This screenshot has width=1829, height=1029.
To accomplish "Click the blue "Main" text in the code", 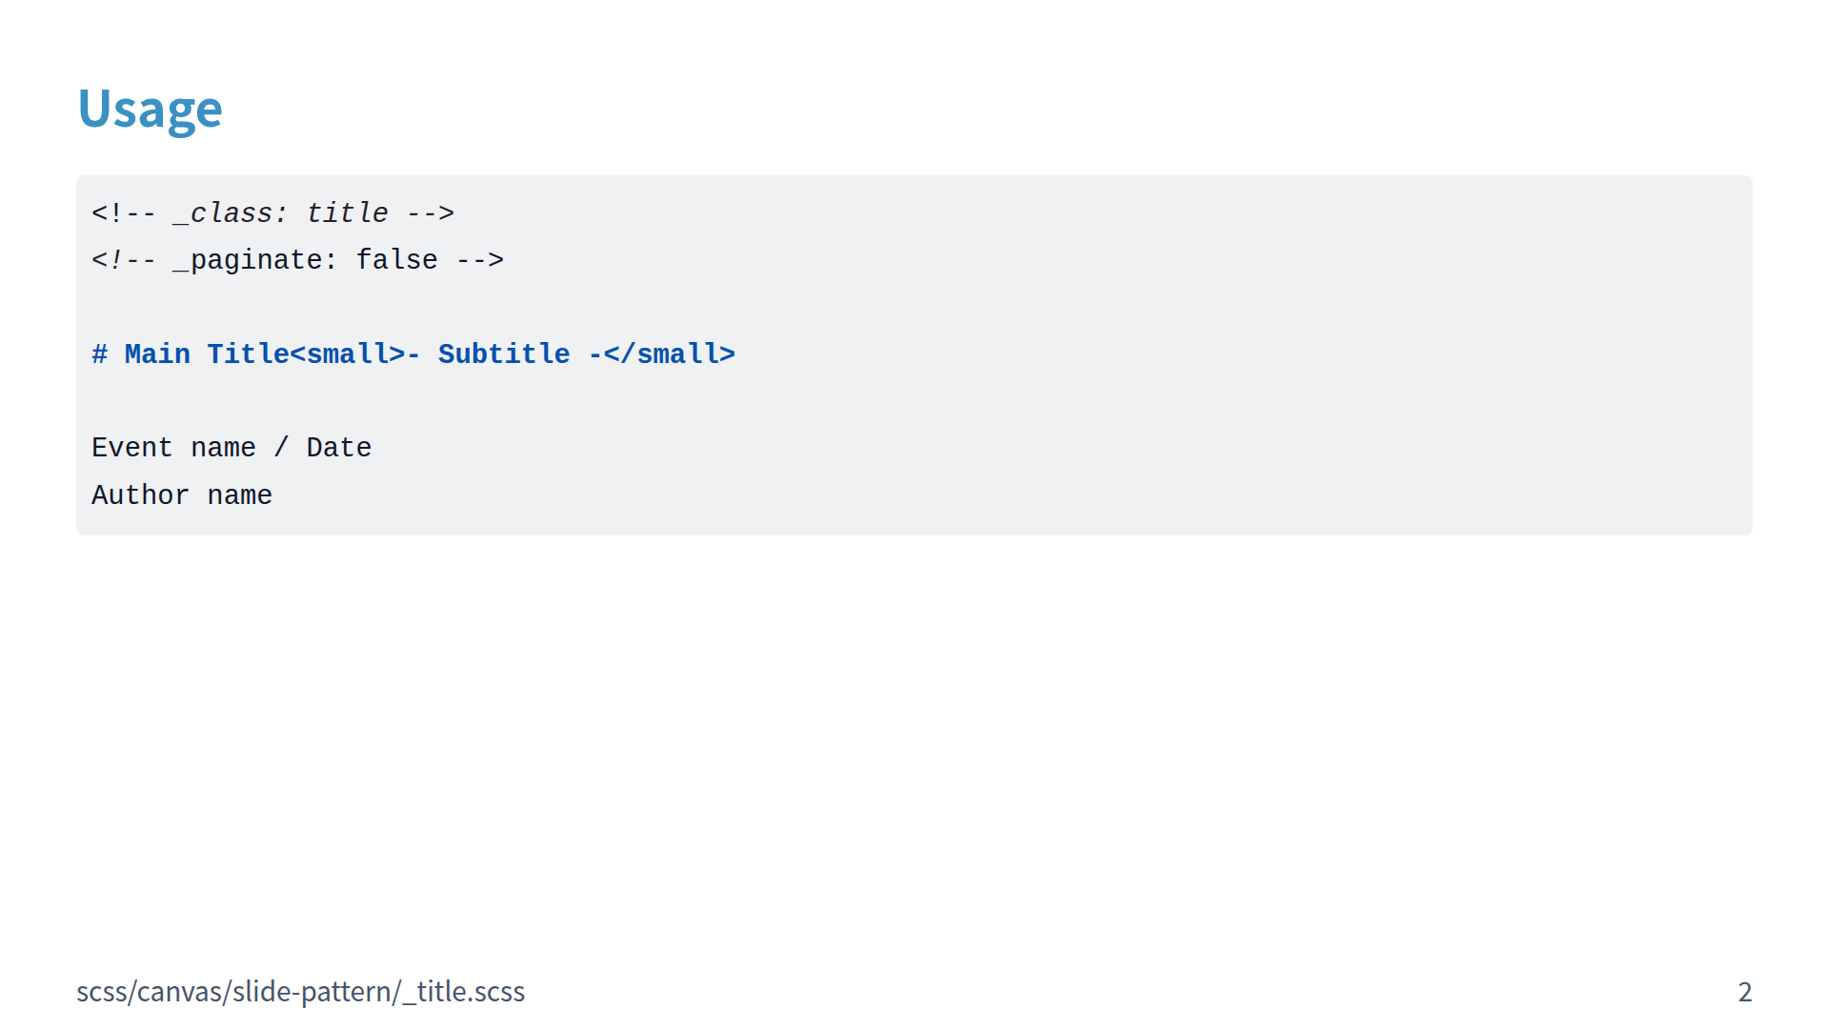I will (x=157, y=354).
